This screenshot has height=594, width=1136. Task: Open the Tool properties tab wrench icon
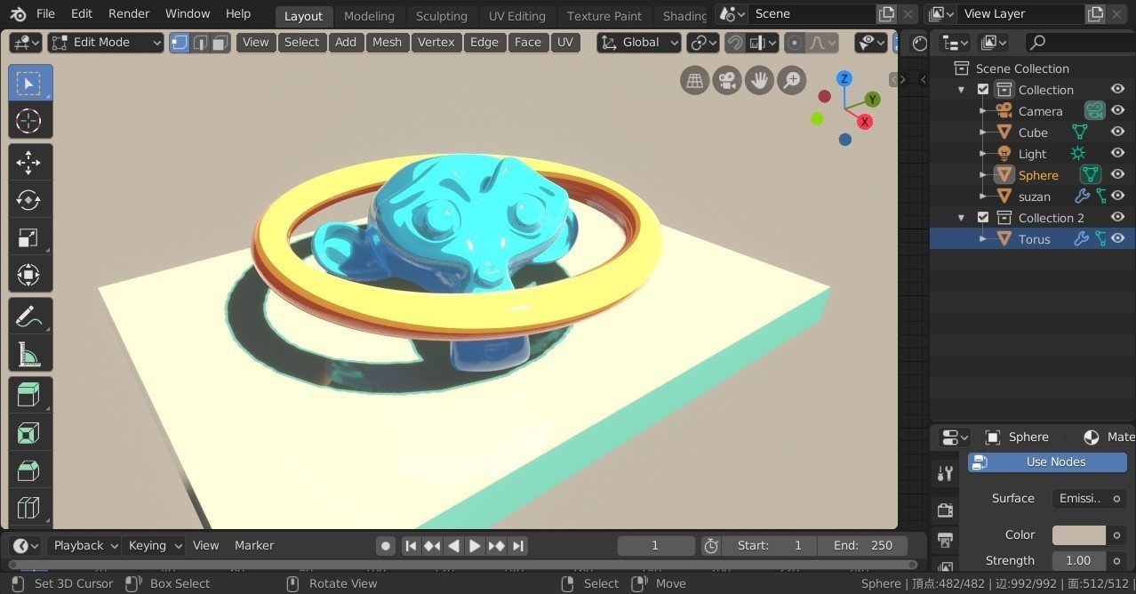[945, 474]
